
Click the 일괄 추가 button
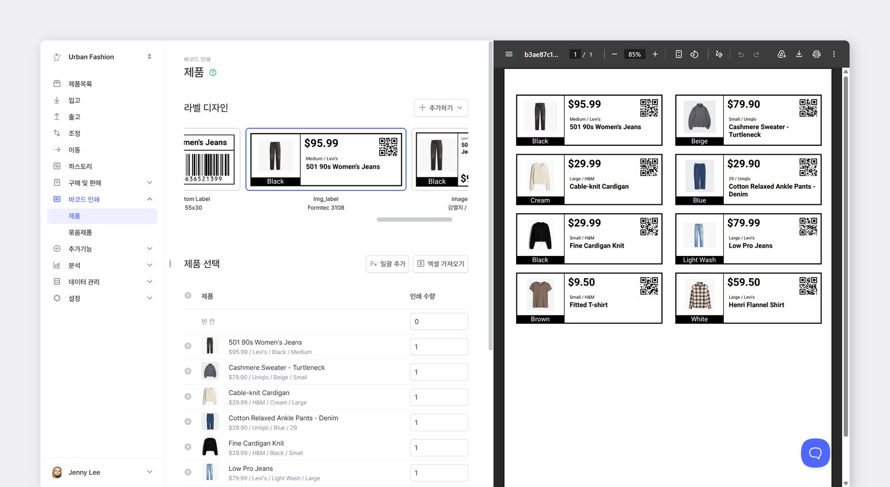click(388, 264)
